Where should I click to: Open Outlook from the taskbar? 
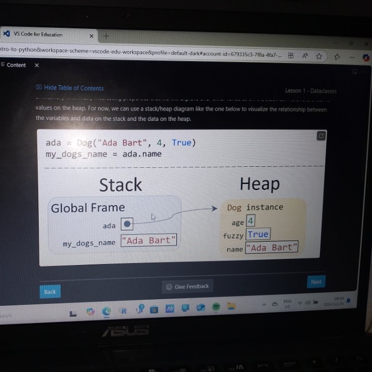pos(200,307)
